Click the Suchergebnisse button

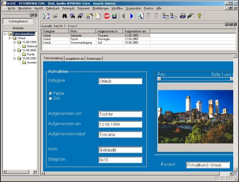point(18,21)
